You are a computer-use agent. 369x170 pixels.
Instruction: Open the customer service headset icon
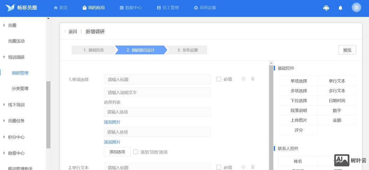(x=326, y=8)
